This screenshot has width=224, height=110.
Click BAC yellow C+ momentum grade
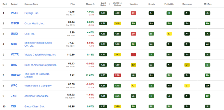[x=187, y=65]
